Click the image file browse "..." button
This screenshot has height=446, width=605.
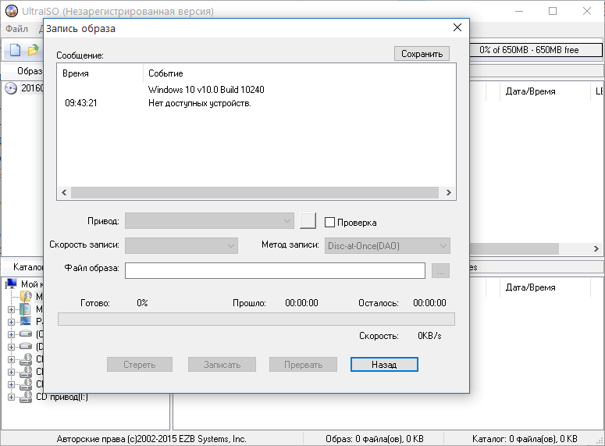tap(440, 271)
